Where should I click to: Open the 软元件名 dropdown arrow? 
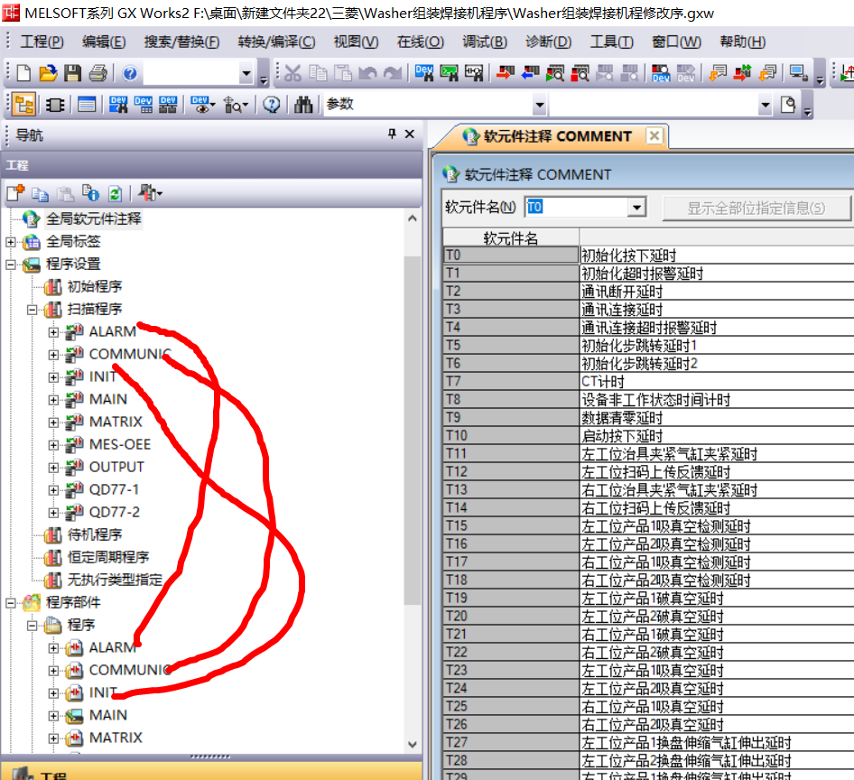pyautogui.click(x=637, y=208)
